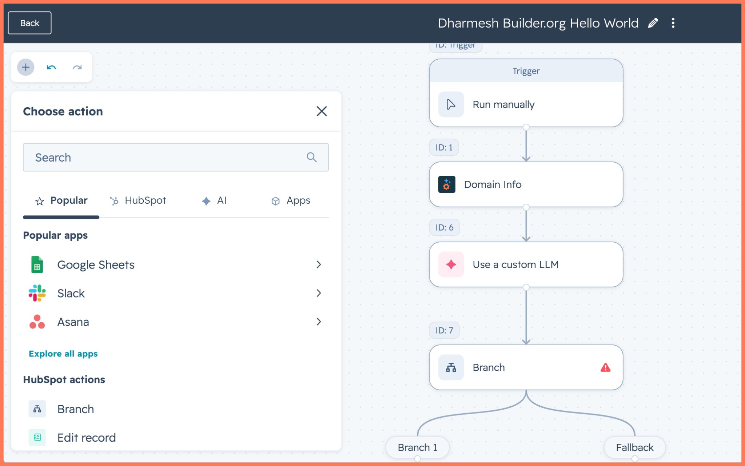Click connector dot below Trigger card

coord(526,127)
